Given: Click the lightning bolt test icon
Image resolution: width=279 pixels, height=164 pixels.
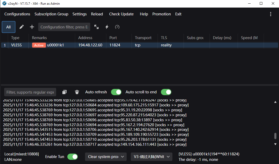Looking at the screenshot, I should click(x=107, y=27).
